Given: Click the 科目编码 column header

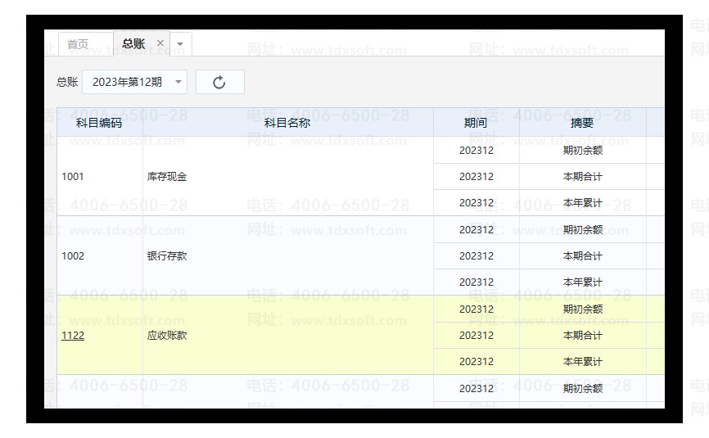Looking at the screenshot, I should click(x=99, y=123).
